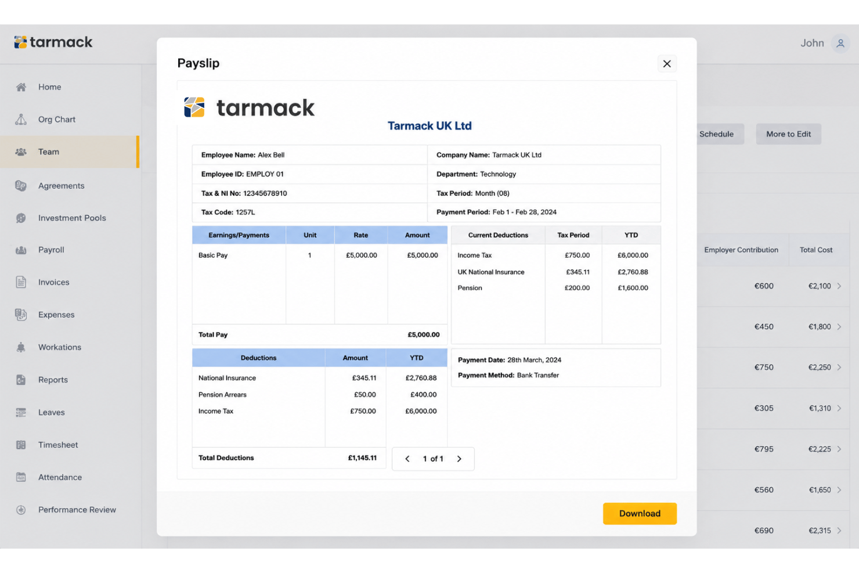Click the Total Cost column header
The width and height of the screenshot is (859, 573).
pos(816,250)
